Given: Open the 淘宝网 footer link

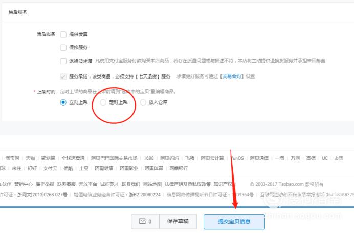Looking at the screenshot, I should coord(12,158).
